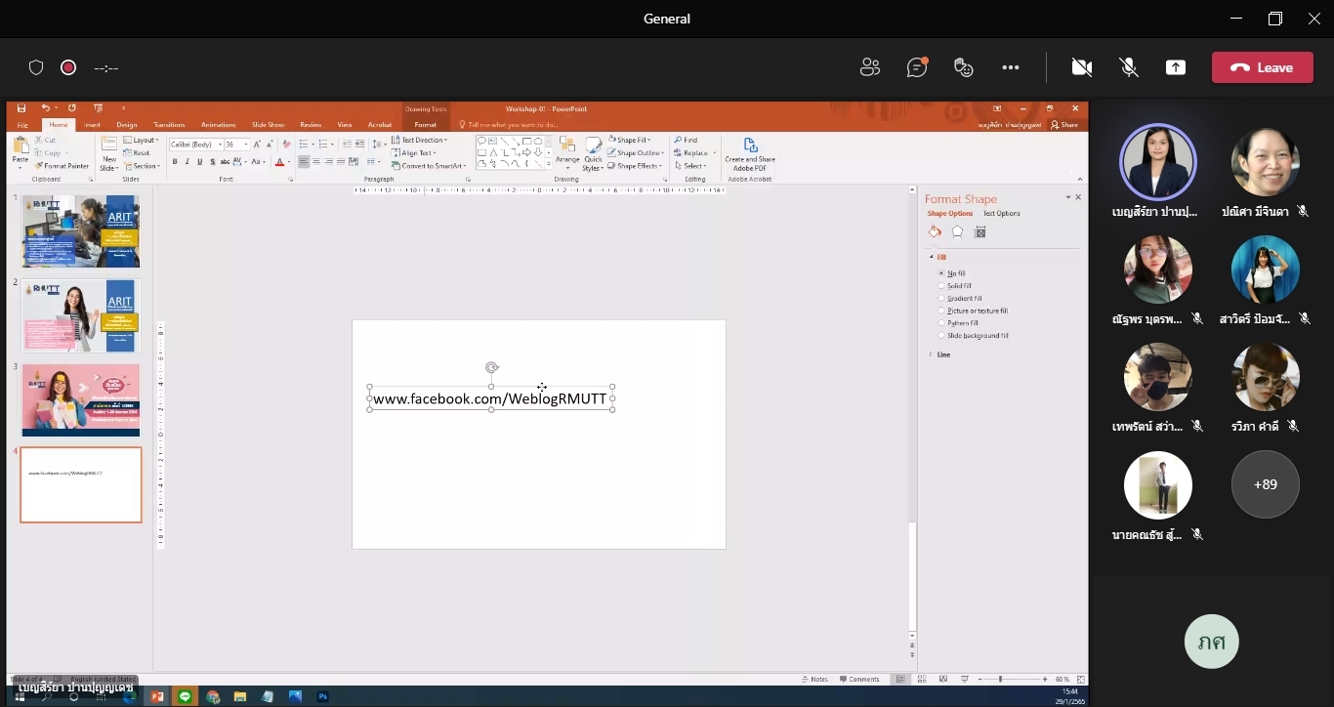The height and width of the screenshot is (707, 1334).
Task: Unmute the microphone in Teams
Action: pos(1129,67)
